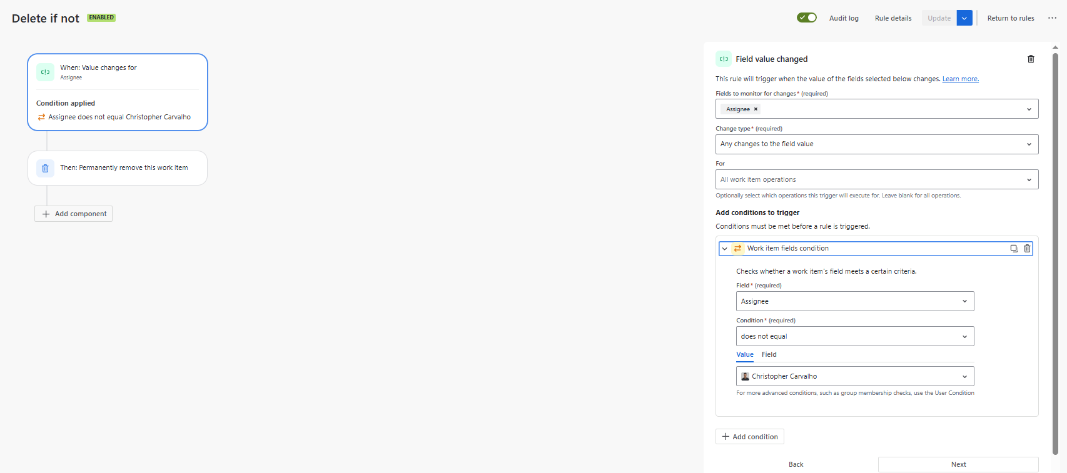Image resolution: width=1067 pixels, height=473 pixels.
Task: Toggle the rule enabled switch off
Action: pos(807,17)
